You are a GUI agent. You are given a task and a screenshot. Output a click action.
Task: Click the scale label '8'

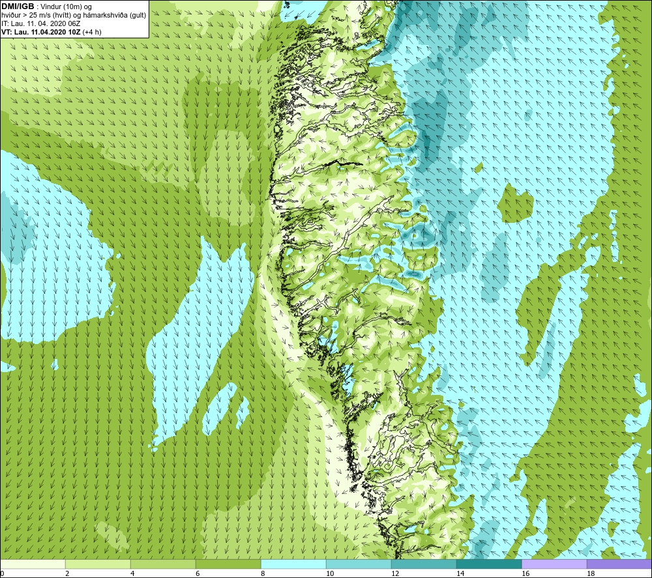point(263,574)
